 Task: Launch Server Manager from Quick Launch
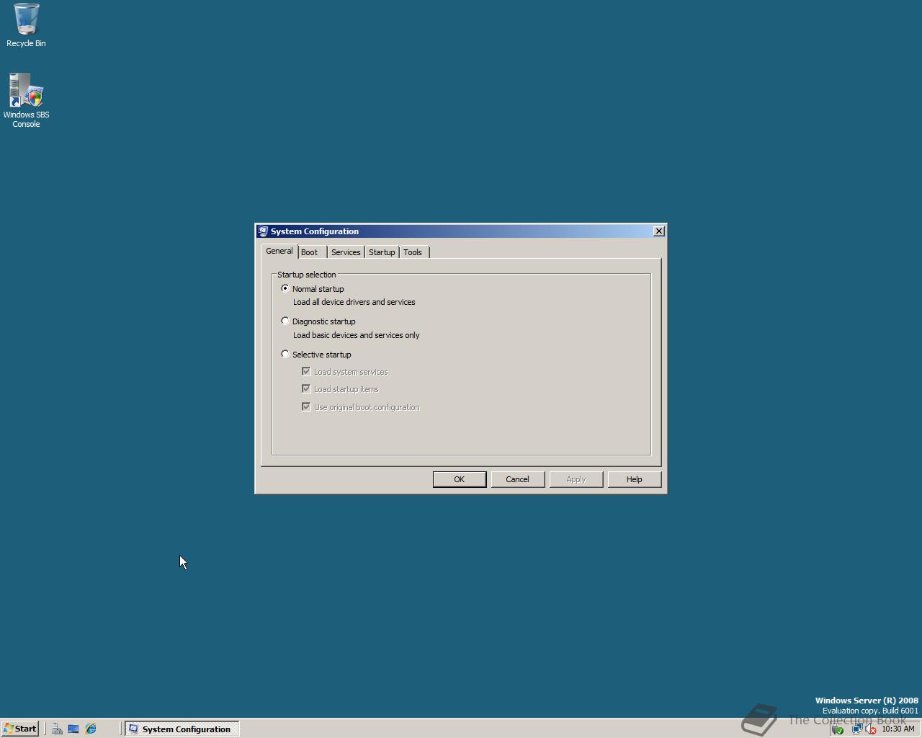[x=57, y=729]
